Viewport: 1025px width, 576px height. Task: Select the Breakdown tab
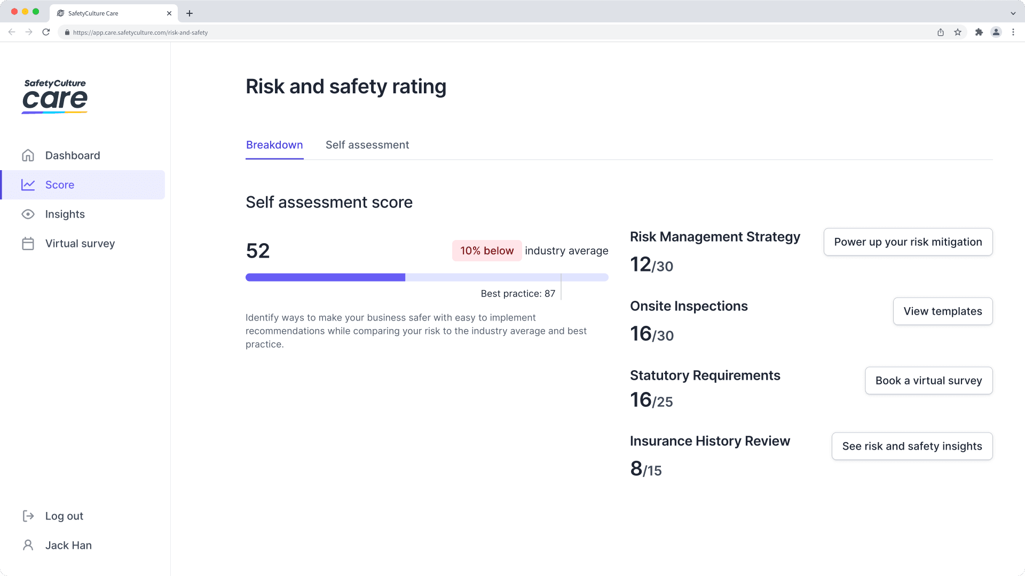coord(274,145)
